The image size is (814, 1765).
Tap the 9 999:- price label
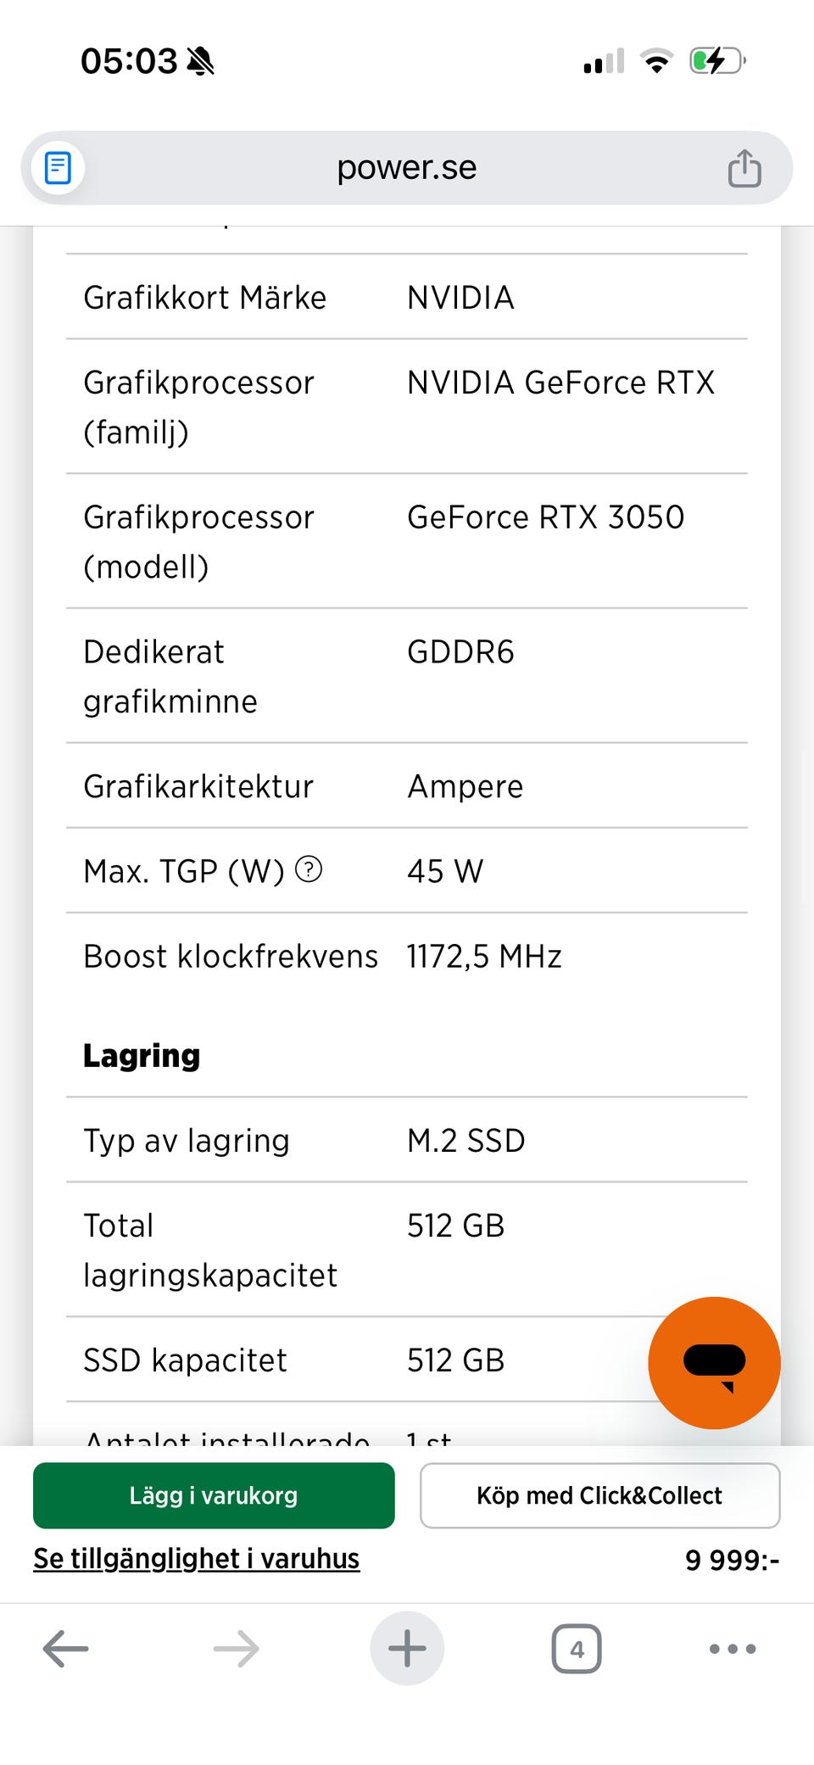pyautogui.click(x=732, y=1560)
